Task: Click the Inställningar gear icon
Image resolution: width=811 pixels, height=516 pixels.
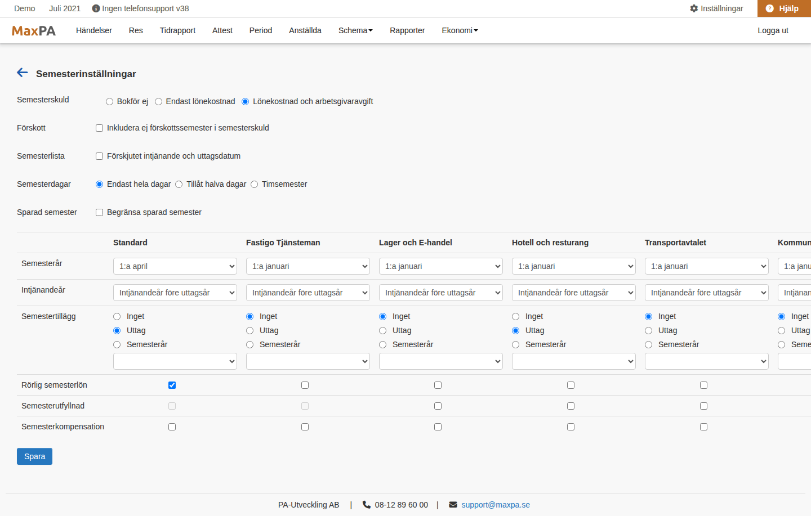Action: (694, 8)
